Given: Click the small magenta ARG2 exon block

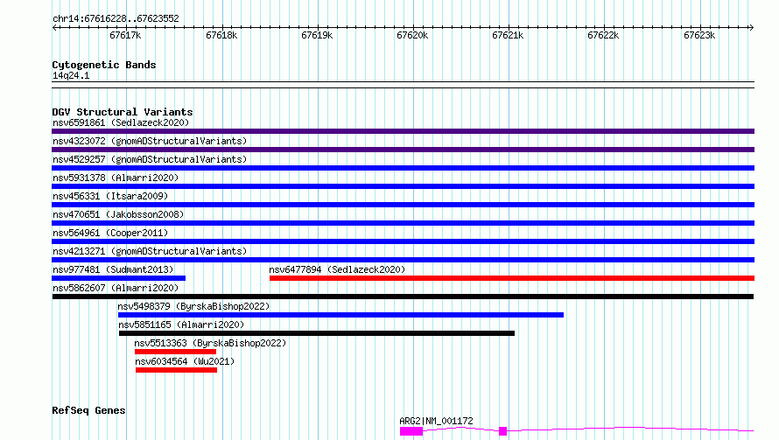Looking at the screenshot, I should pyautogui.click(x=502, y=431).
